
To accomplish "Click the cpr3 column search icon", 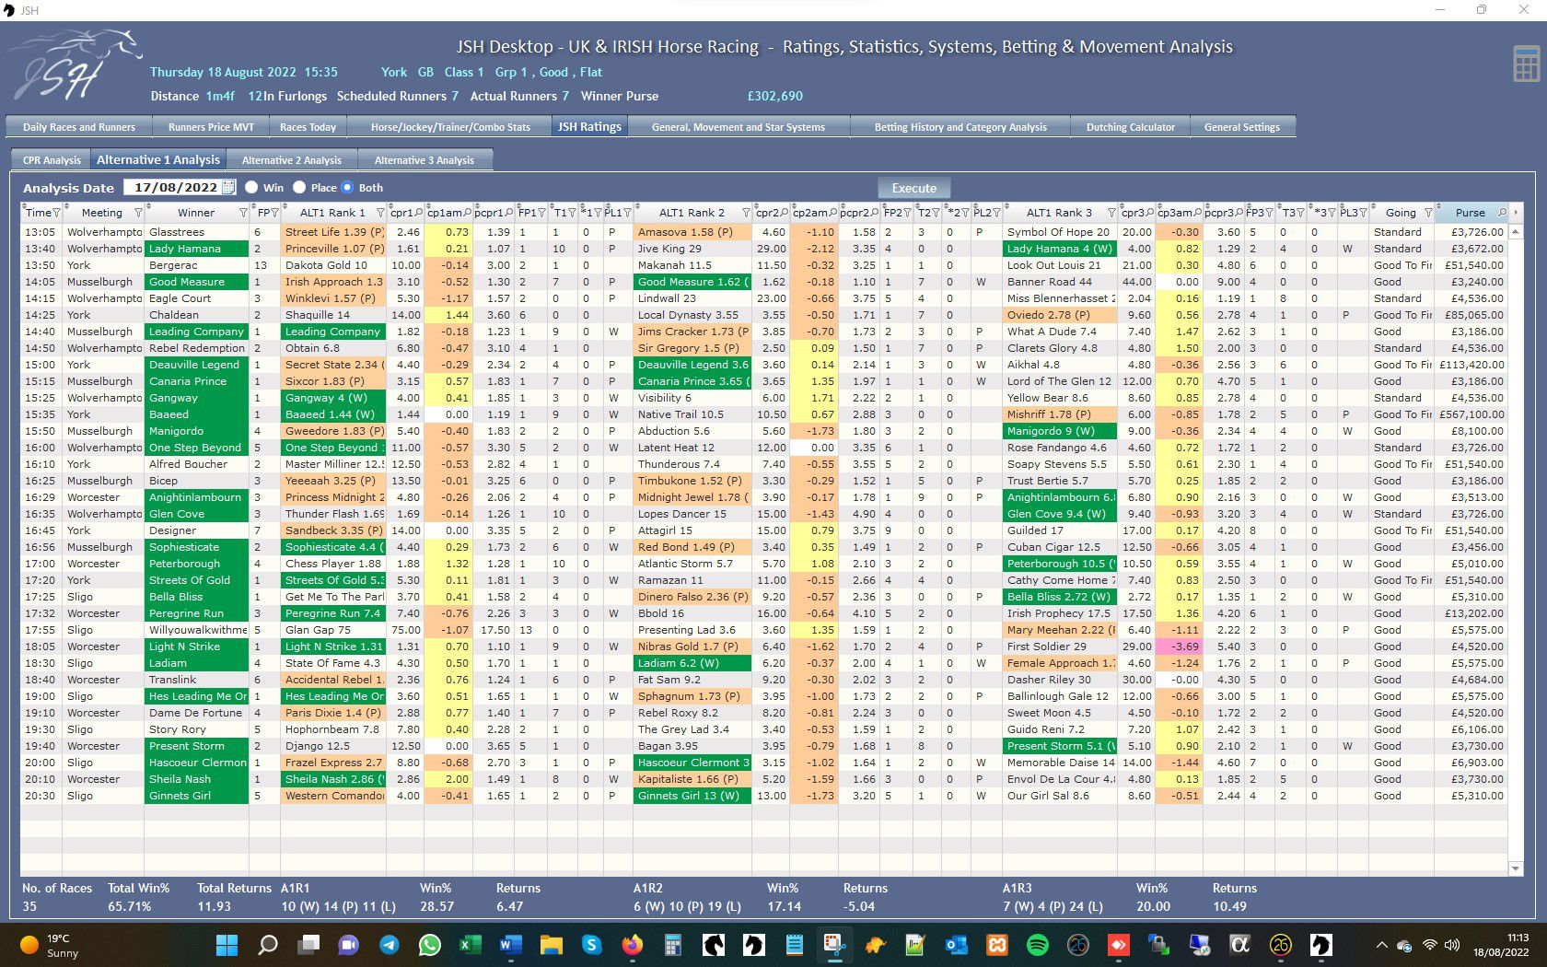I will (x=1151, y=213).
